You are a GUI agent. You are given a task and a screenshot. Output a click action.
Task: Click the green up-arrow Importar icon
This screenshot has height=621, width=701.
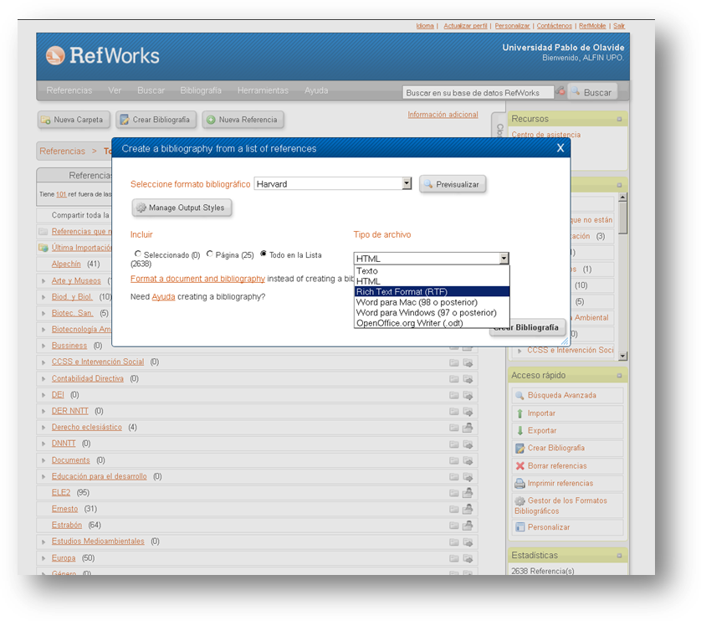tap(519, 413)
